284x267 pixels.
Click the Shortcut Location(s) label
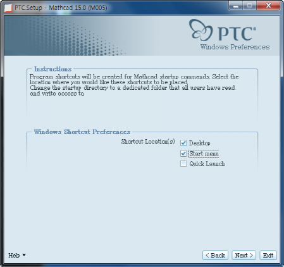point(148,142)
